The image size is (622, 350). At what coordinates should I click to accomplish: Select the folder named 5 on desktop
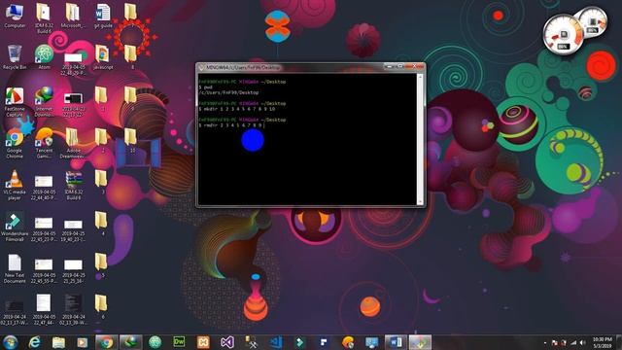point(101,265)
